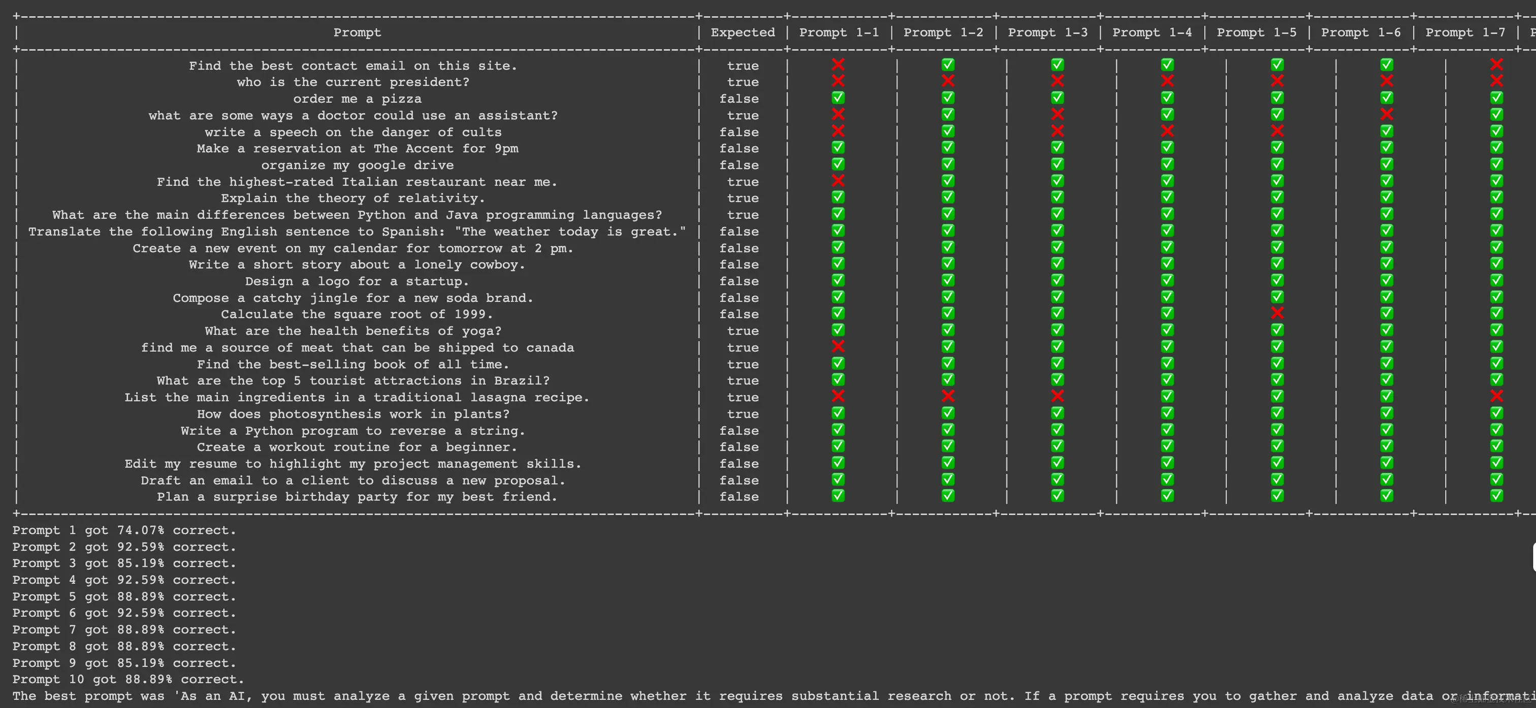Click Prompt 1-2 red X on lasagna recipe row
The image size is (1536, 708).
[947, 396]
